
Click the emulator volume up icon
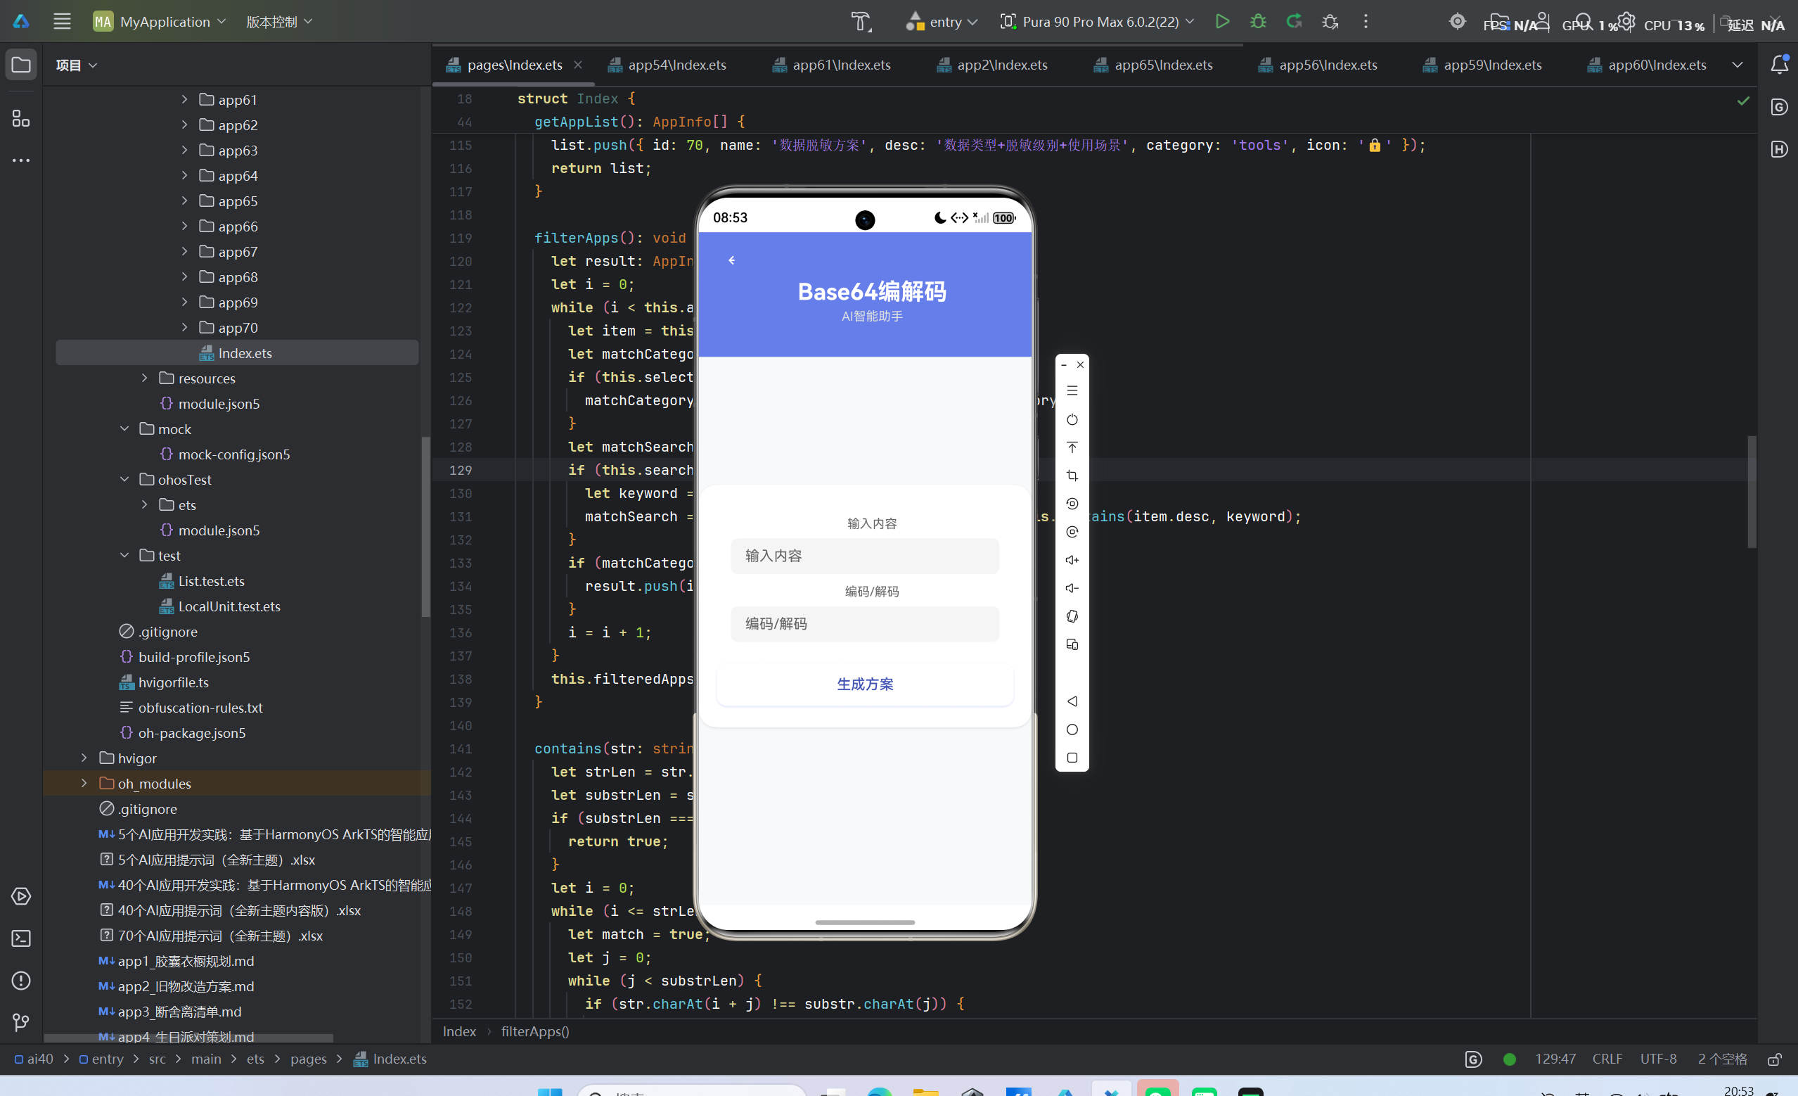tap(1072, 560)
